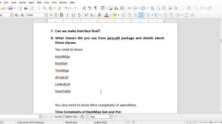Expand the font color dropdown arrow
The height and width of the screenshot is (124, 222).
tap(110, 15)
